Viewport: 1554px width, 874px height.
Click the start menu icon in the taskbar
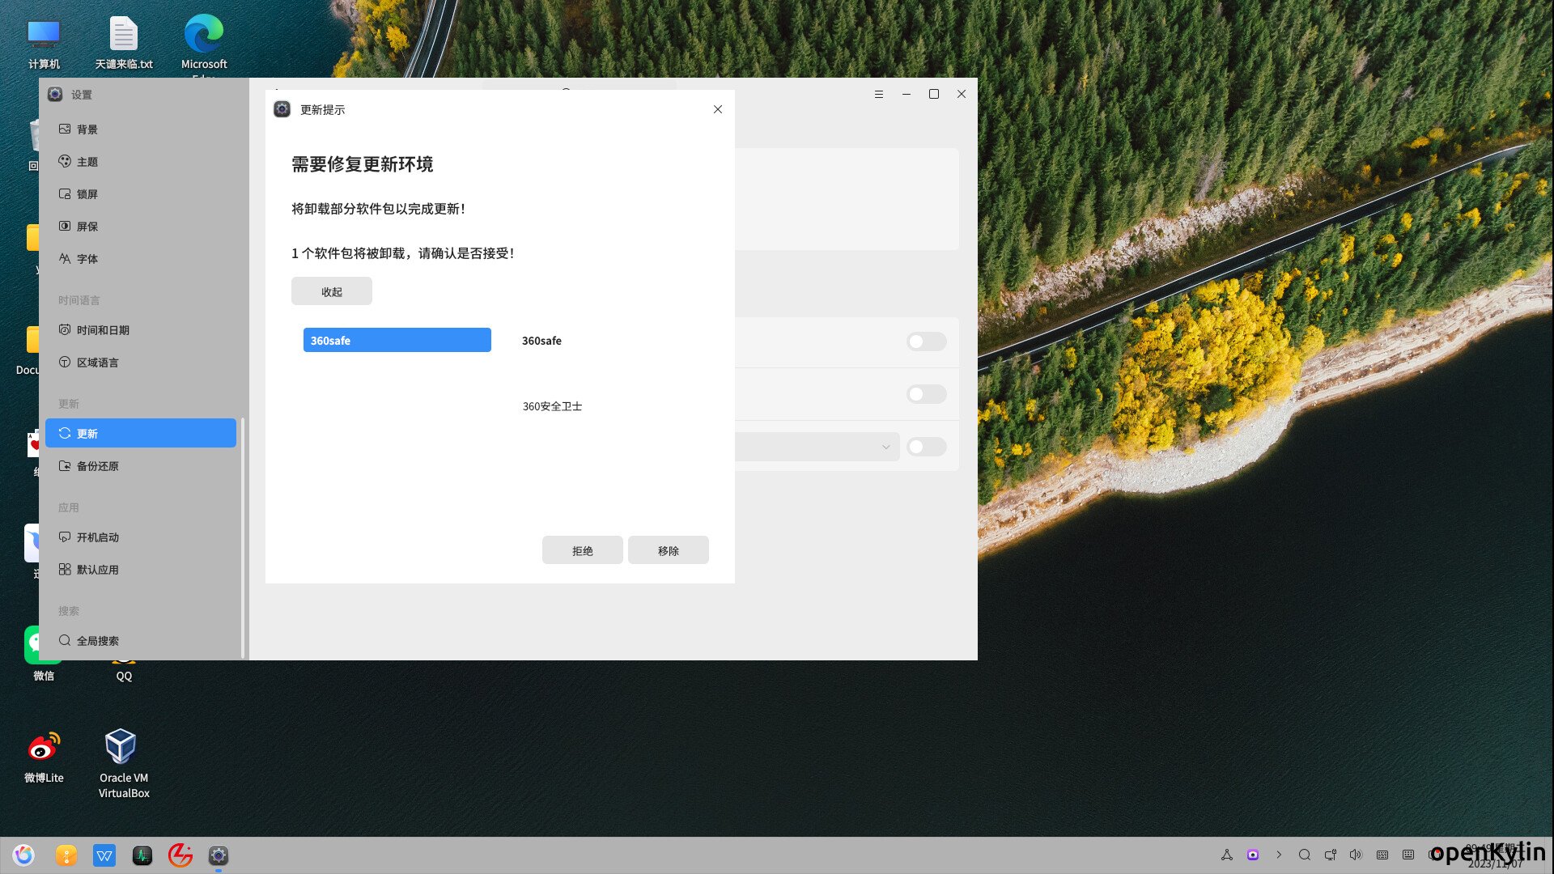(23, 855)
